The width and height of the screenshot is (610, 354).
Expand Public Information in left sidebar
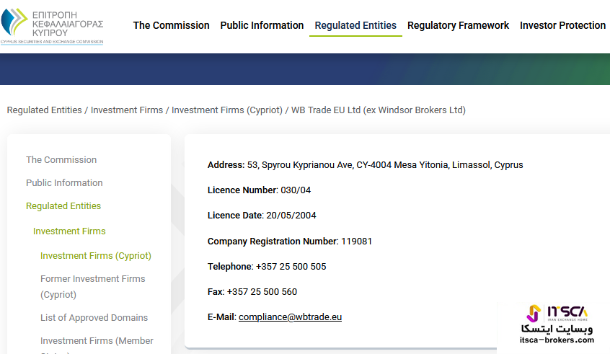(x=64, y=183)
